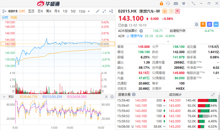The height and width of the screenshot is (130, 220).
Task: Open RSI indicator dropdown triangle
Action: (x=4, y=97)
